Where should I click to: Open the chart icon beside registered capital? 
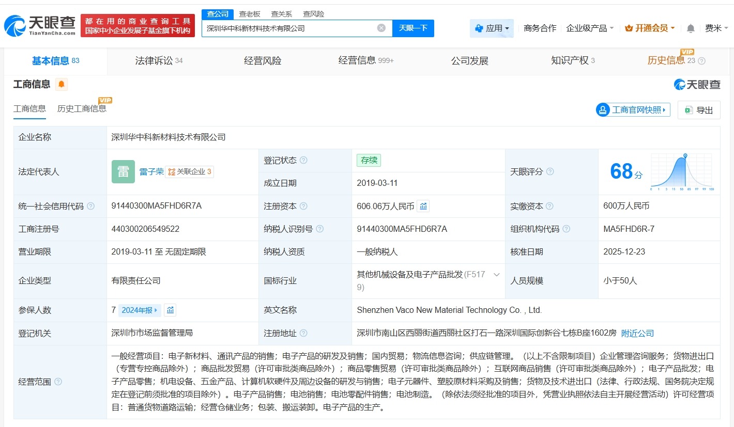click(423, 206)
